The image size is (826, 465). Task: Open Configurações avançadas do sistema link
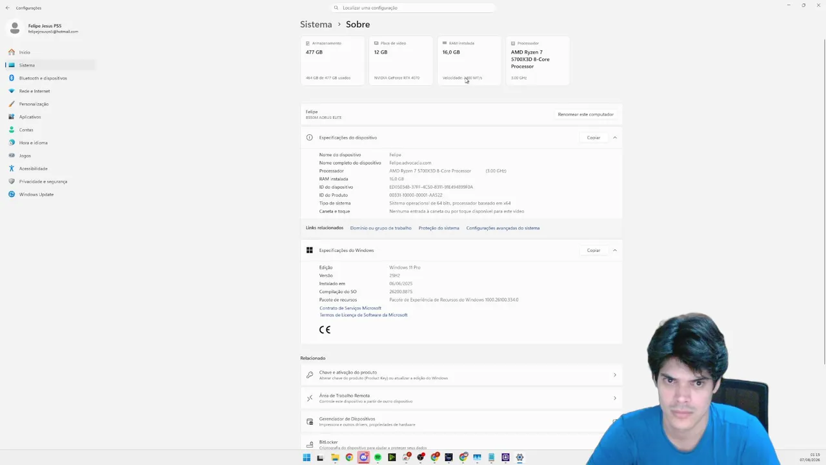[503, 228]
